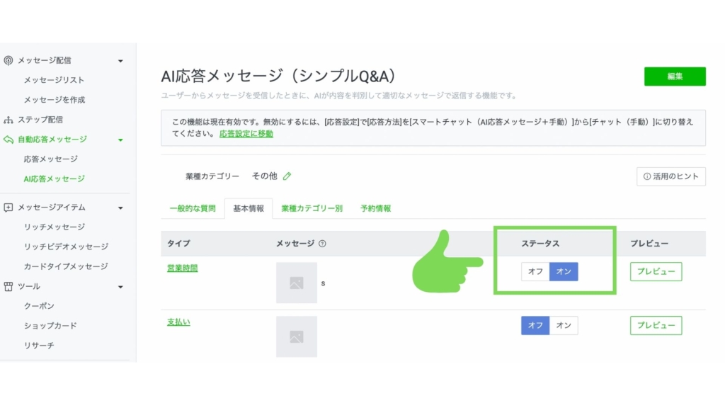
Task: Collapse the ツール section arrow
Action: (x=120, y=287)
